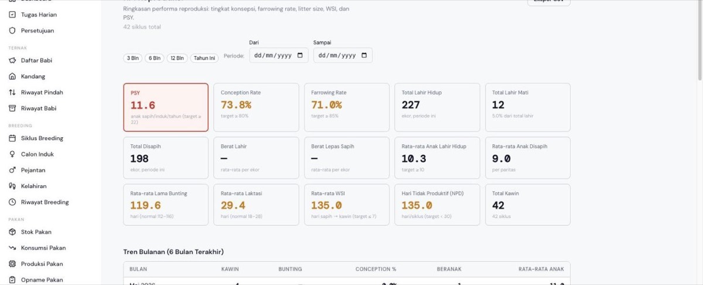The width and height of the screenshot is (703, 285).
Task: Open the Riwayat Babi archive icon
Action: coord(12,108)
